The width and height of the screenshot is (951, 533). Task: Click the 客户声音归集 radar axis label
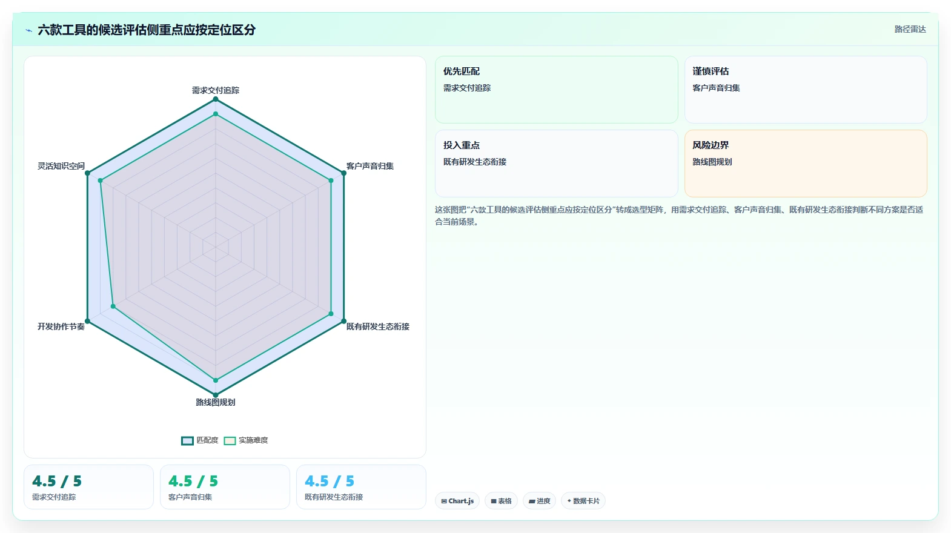click(x=370, y=166)
